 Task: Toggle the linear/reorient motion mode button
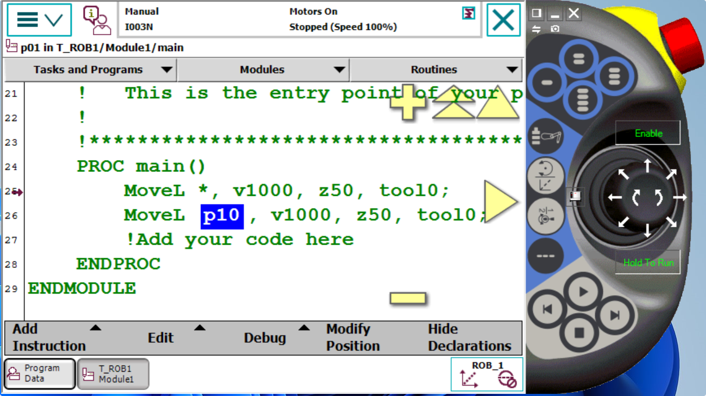[x=545, y=176]
